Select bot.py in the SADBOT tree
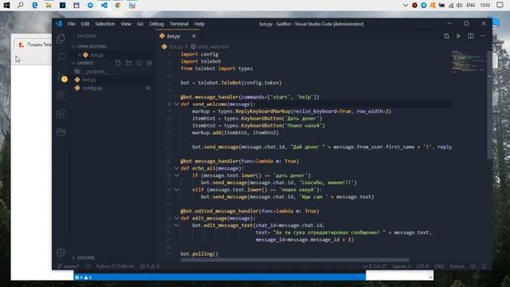Image resolution: width=510 pixels, height=287 pixels. pos(89,80)
